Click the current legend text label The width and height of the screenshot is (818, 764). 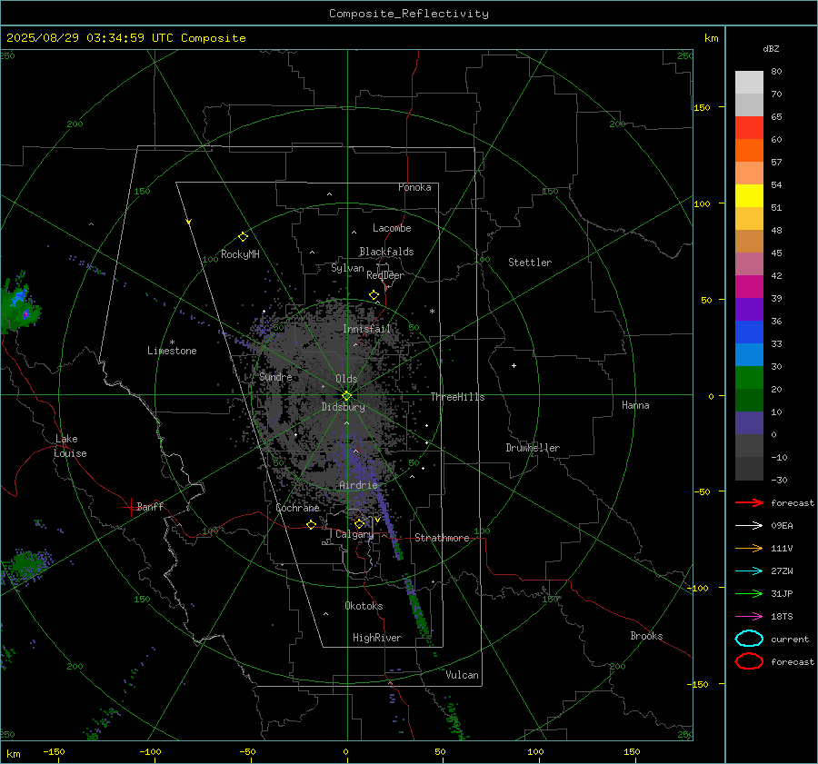pos(790,639)
